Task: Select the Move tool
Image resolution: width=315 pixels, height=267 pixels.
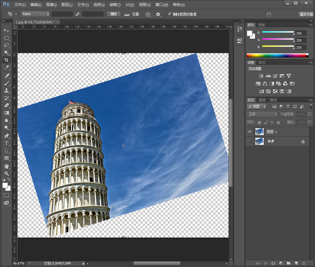Action: (7, 30)
